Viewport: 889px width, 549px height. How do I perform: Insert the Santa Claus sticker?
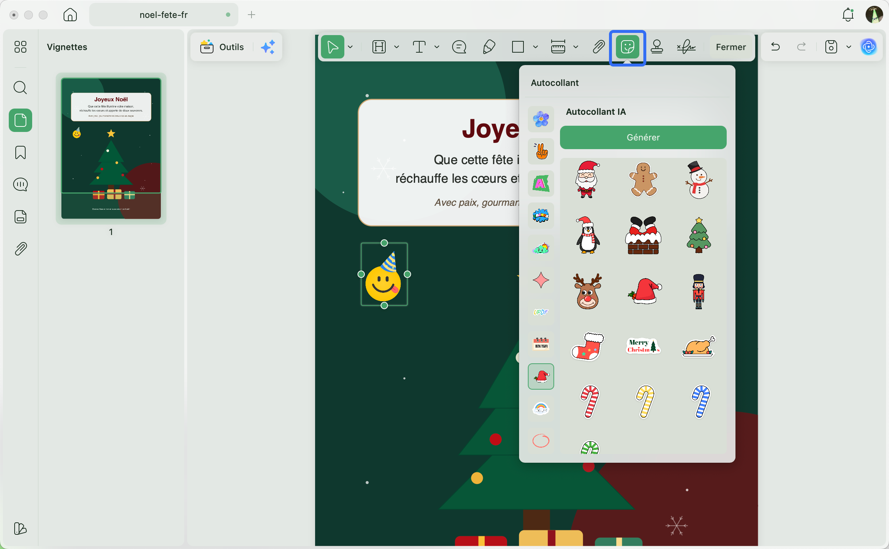click(587, 179)
